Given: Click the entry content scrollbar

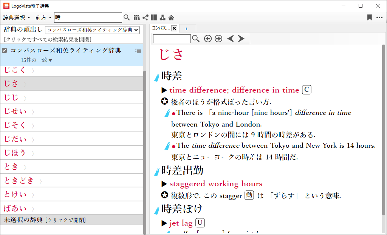Looking at the screenshot, I should [x=383, y=130].
